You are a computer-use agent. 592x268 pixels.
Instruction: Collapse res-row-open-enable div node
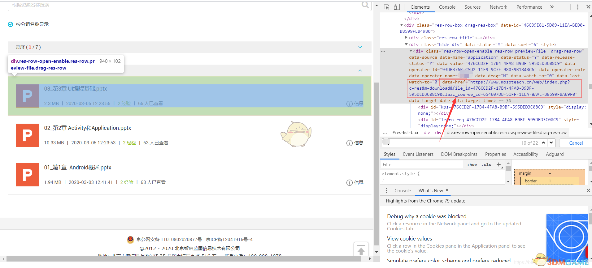pyautogui.click(x=411, y=51)
